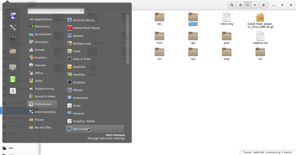Select the initrd.img file
The height and width of the screenshot is (155, 296).
[227, 19]
